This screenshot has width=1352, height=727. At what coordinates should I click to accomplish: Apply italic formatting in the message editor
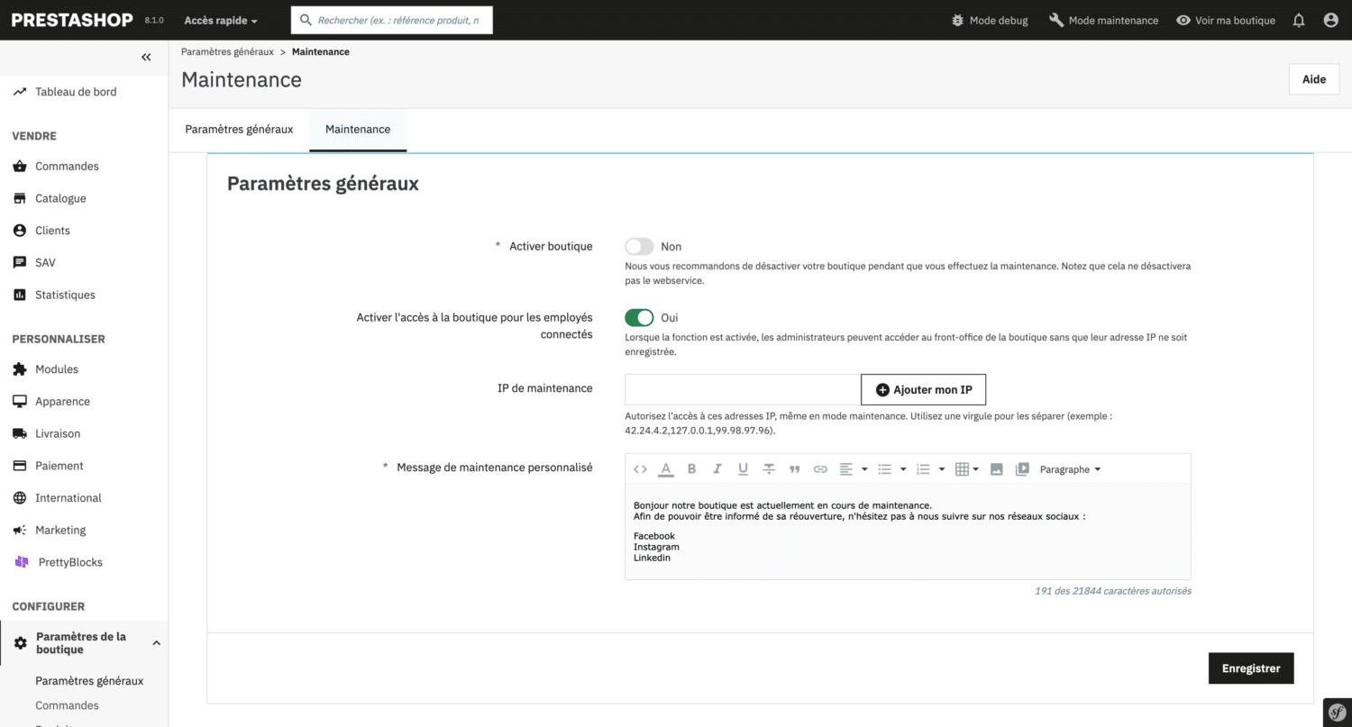pyautogui.click(x=717, y=468)
